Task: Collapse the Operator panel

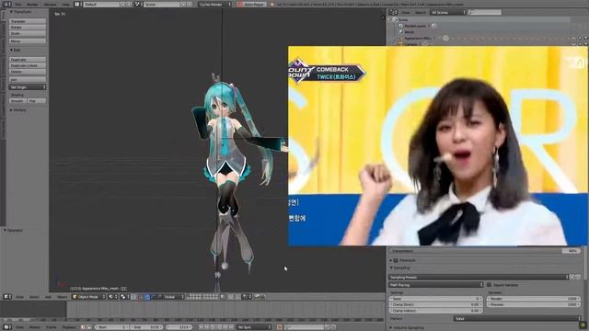Action: [15, 231]
